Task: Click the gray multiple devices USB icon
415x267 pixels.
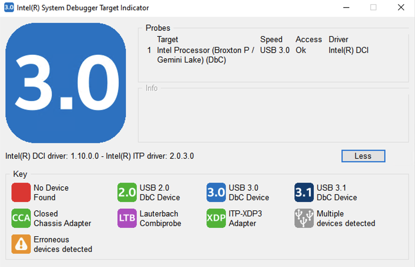Action: 304,218
